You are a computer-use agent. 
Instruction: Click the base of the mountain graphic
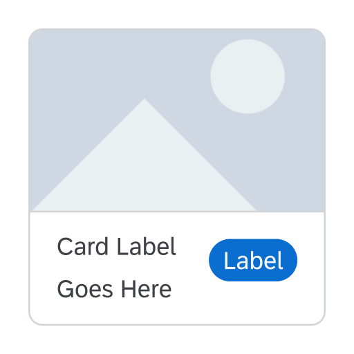tap(145, 207)
